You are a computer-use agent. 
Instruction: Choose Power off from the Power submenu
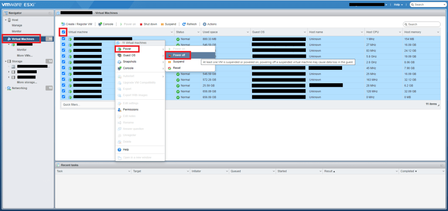[179, 55]
